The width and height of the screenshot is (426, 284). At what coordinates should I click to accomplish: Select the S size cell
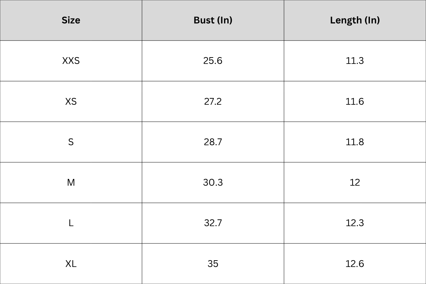click(71, 142)
